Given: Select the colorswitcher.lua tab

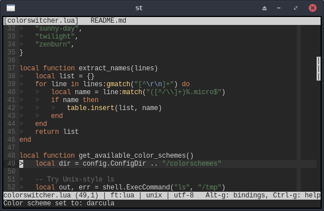Looking at the screenshot, I should [41, 20].
